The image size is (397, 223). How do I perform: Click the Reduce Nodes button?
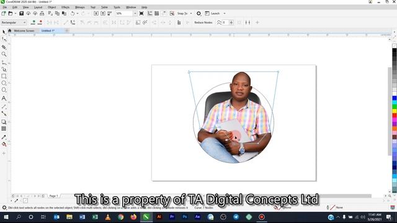click(x=203, y=22)
